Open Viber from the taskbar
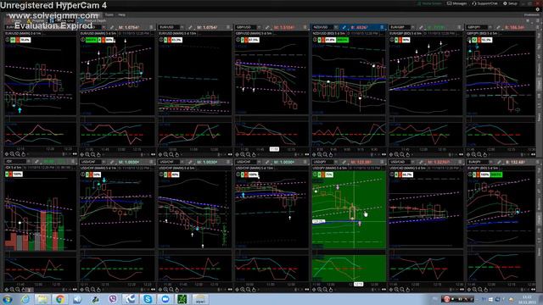This screenshot has height=305, width=543. pyautogui.click(x=113, y=299)
